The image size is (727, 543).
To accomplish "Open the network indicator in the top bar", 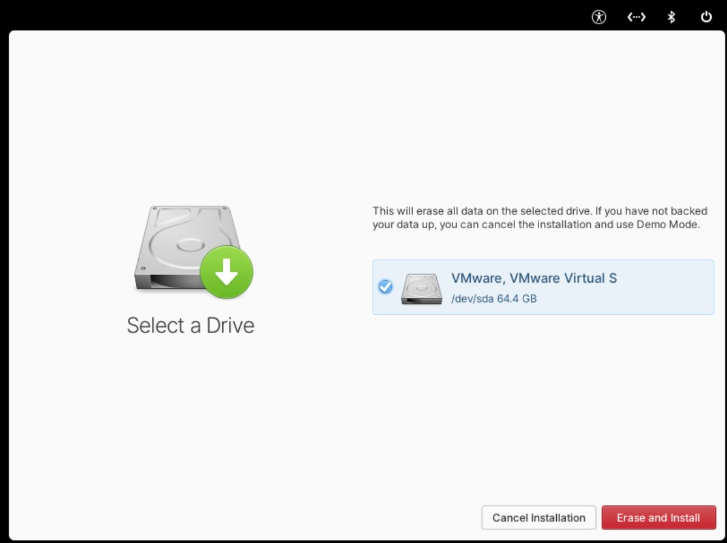I will click(636, 17).
